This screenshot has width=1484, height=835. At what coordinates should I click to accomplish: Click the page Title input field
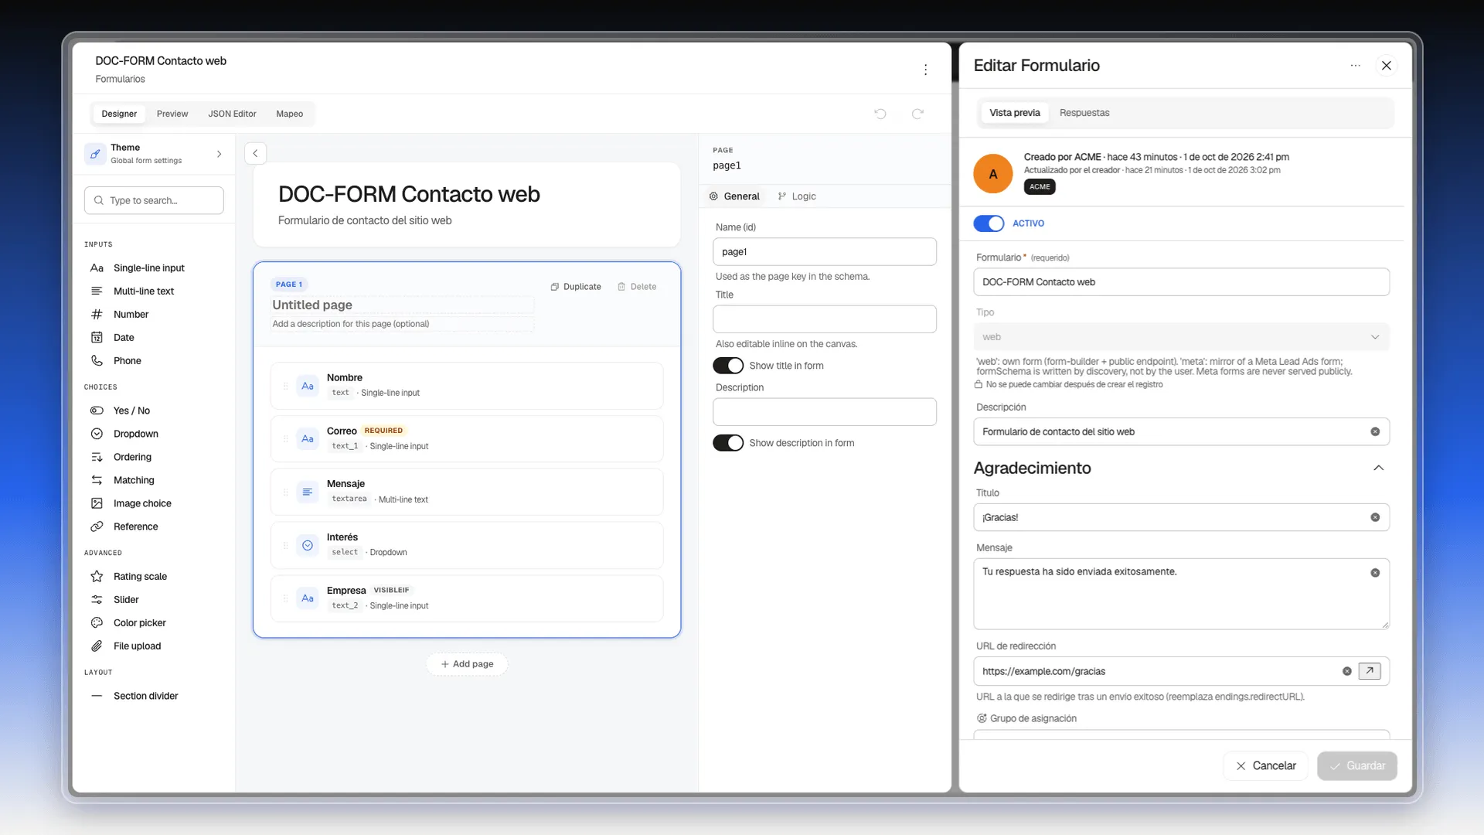point(824,319)
